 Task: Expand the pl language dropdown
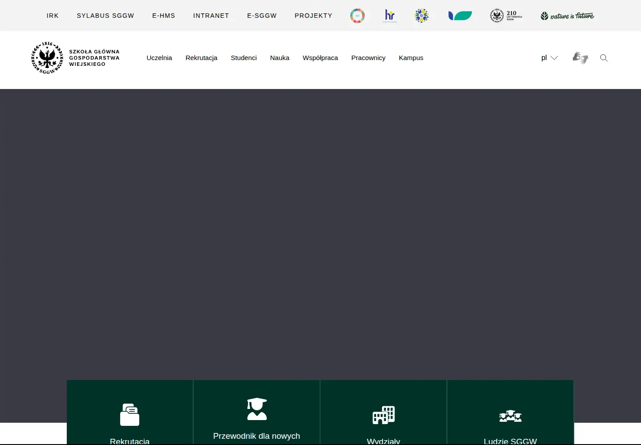[549, 58]
